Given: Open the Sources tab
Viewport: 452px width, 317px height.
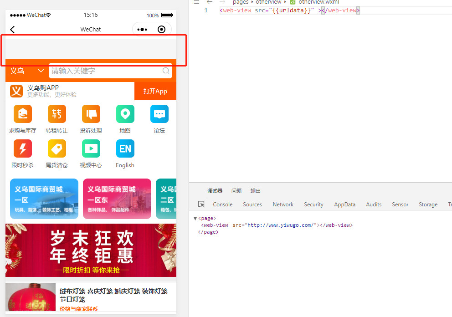Looking at the screenshot, I should pyautogui.click(x=252, y=205).
